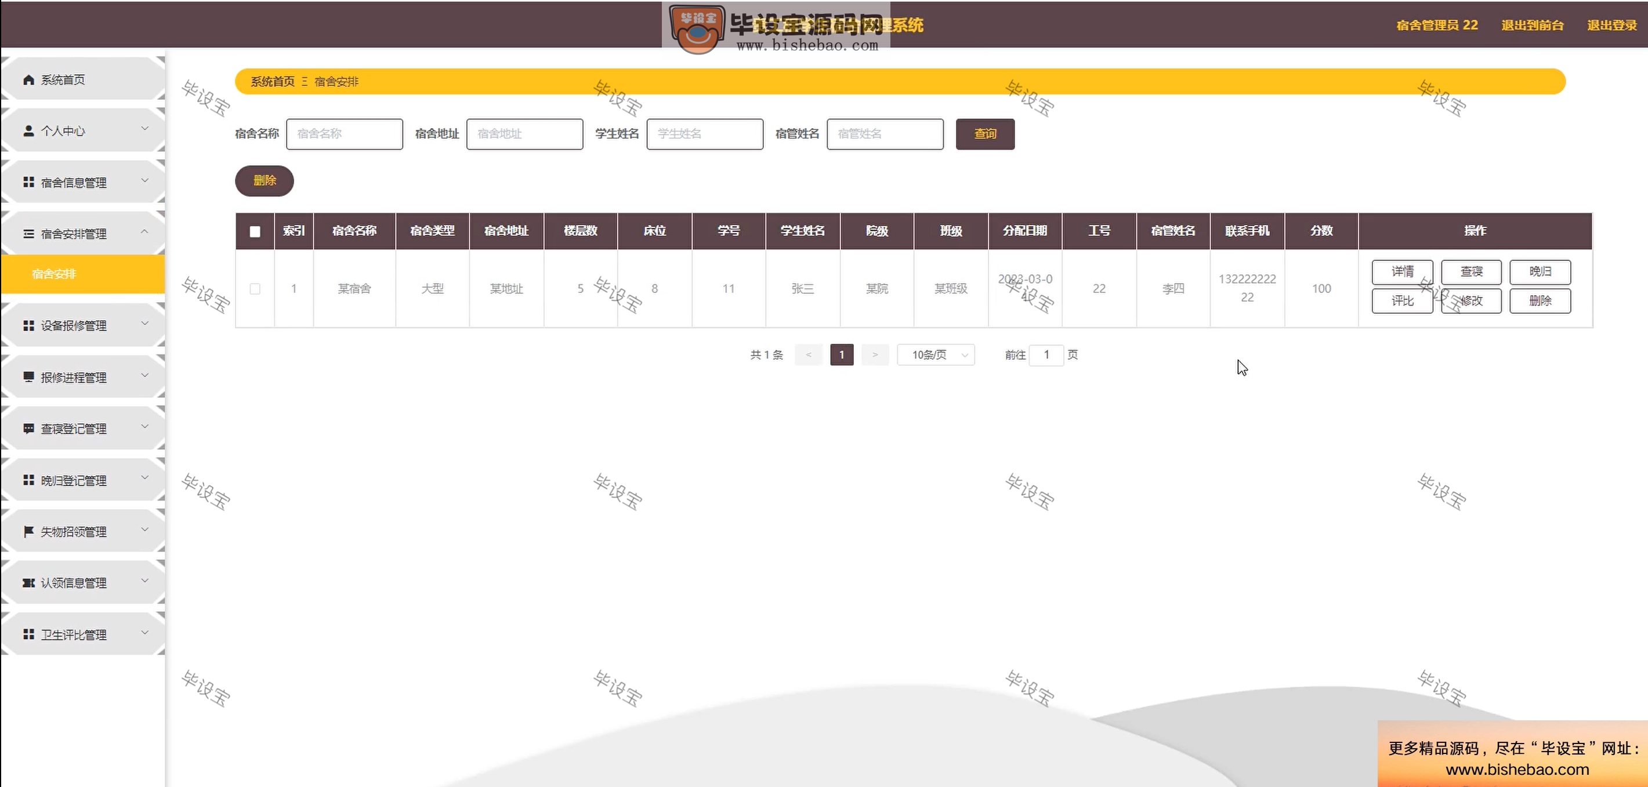Click the grid icon beside 晚归登记管理

28,480
